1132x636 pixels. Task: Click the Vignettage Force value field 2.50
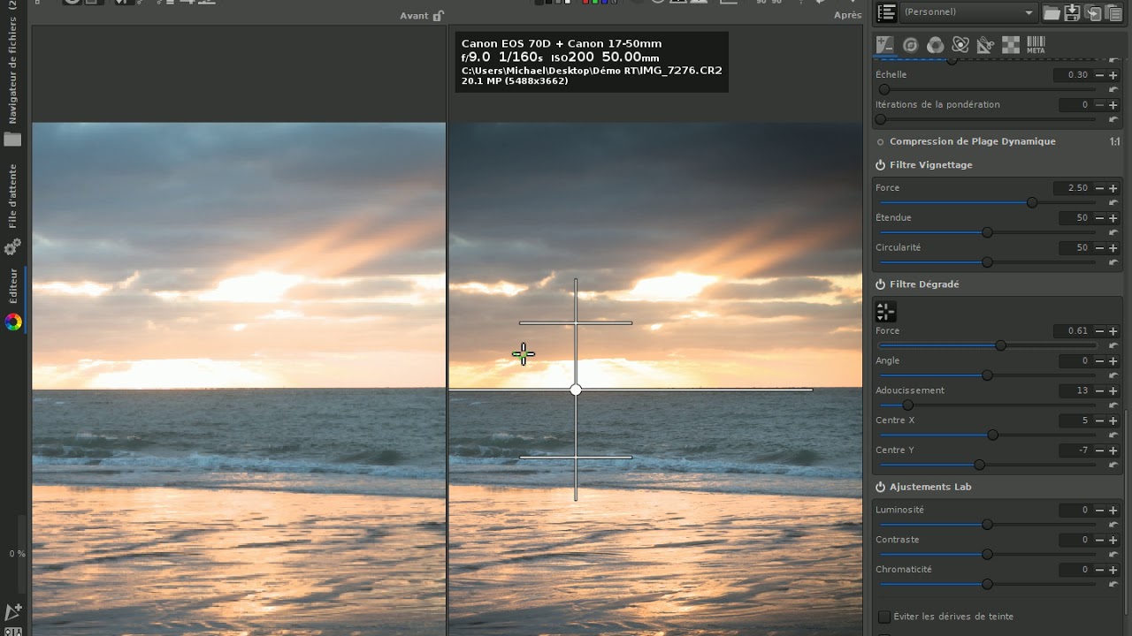coord(1073,188)
